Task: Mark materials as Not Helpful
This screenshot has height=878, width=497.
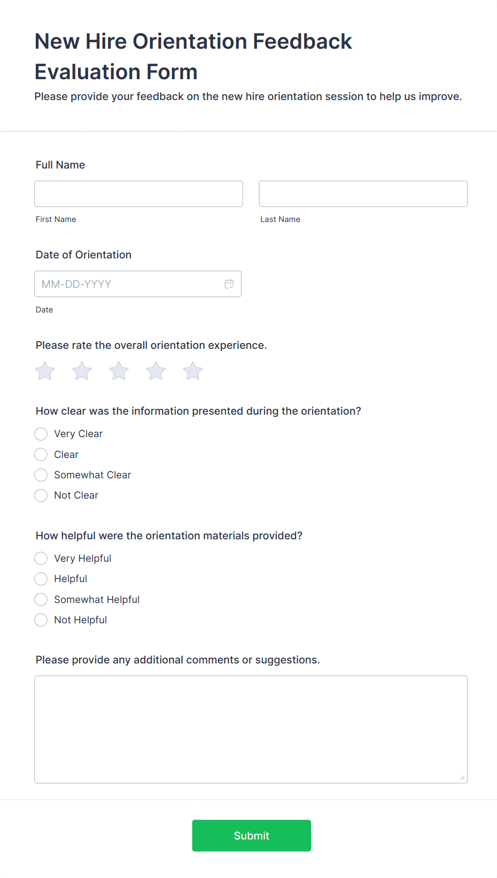Action: (x=41, y=620)
